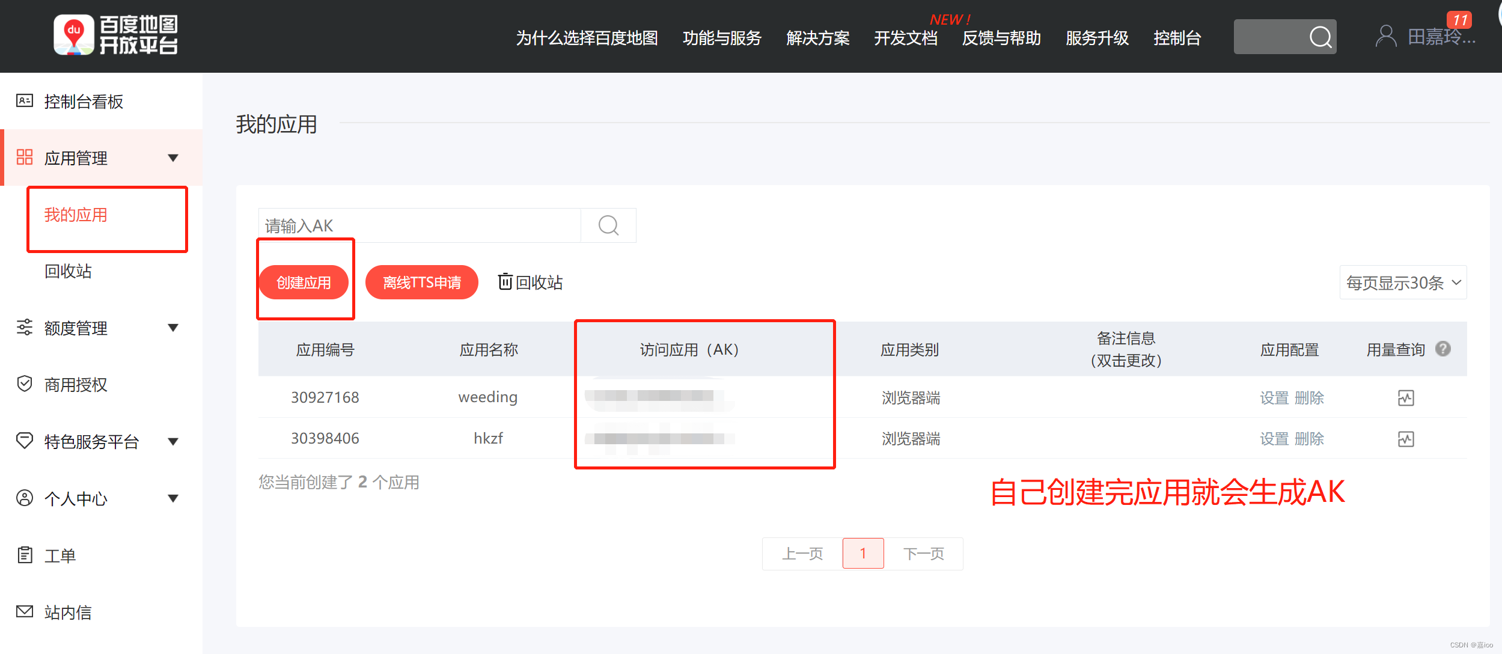The height and width of the screenshot is (654, 1502).
Task: Click the AK search magnifier icon
Action: point(608,225)
